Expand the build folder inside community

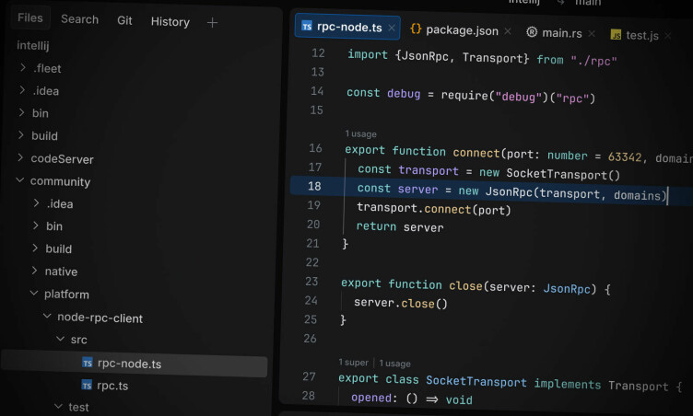[35, 248]
